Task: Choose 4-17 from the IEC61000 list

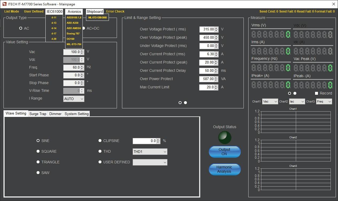Action: click(54, 34)
